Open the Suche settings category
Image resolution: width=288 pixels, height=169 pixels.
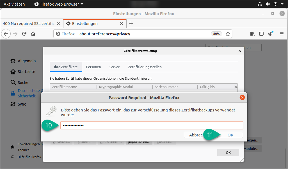19,83
